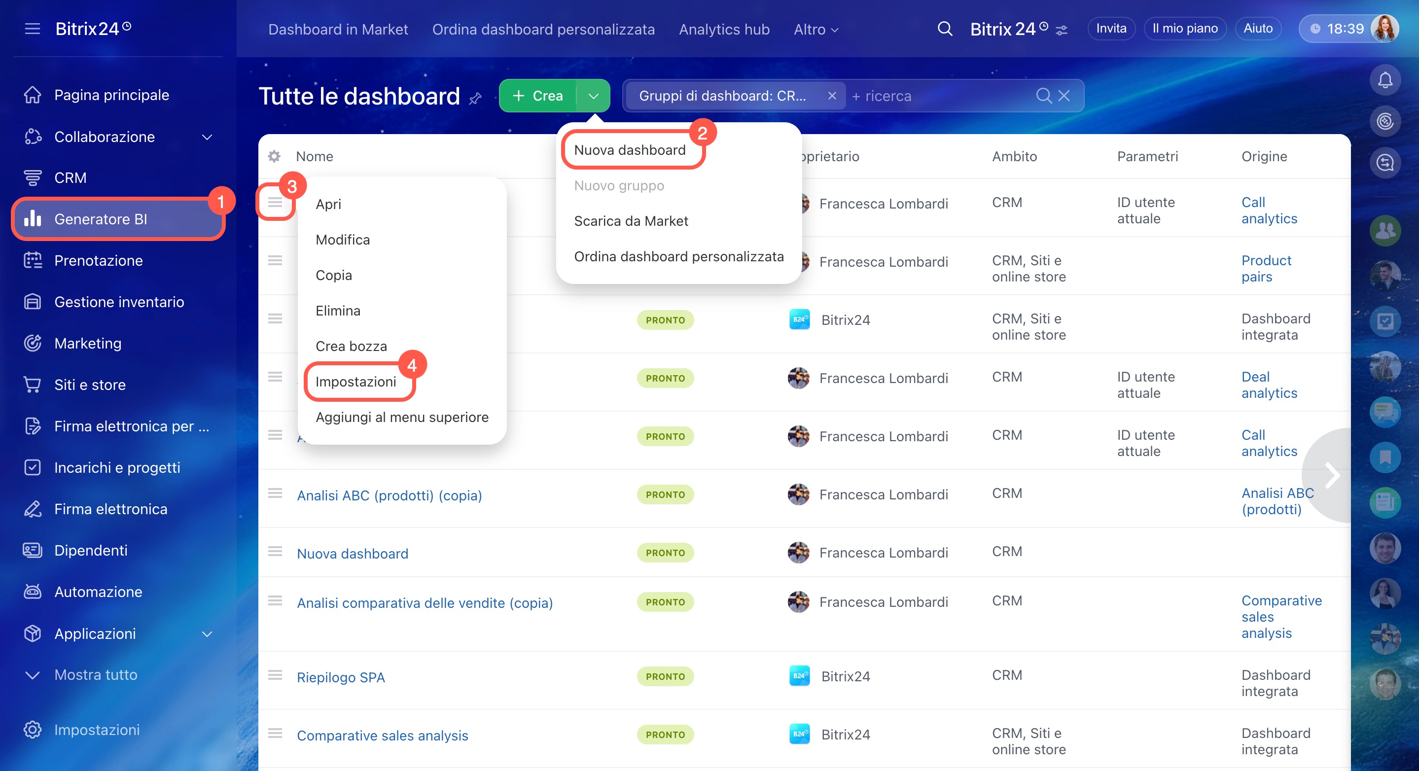Screen dimensions: 1419x771
Task: Open row menu for Riepilogo SPA
Action: pyautogui.click(x=275, y=675)
